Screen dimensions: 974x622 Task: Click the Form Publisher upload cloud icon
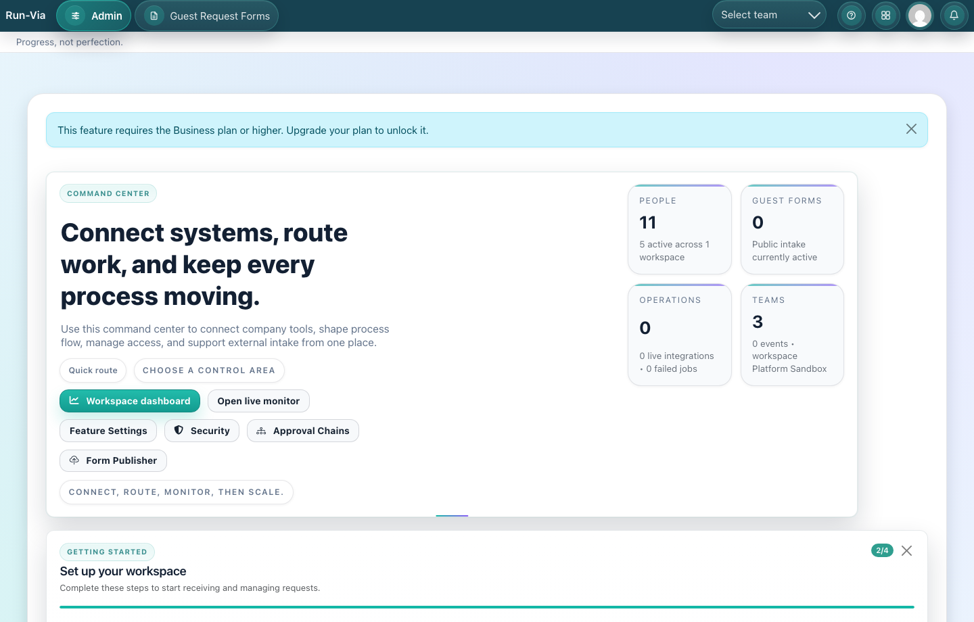pos(74,460)
